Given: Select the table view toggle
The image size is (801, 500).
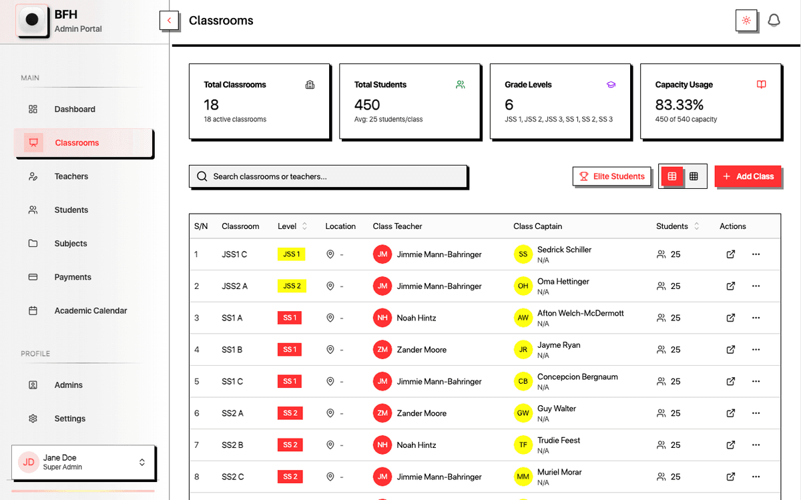Looking at the screenshot, I should tap(671, 176).
